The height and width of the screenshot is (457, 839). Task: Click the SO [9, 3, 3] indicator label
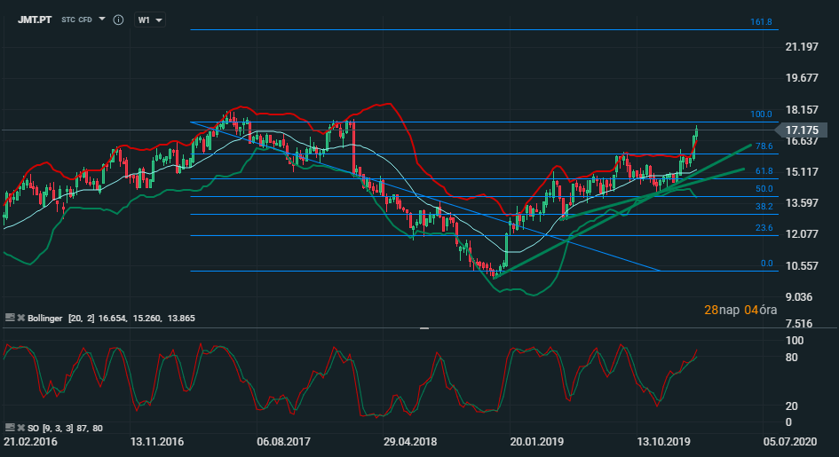66,428
